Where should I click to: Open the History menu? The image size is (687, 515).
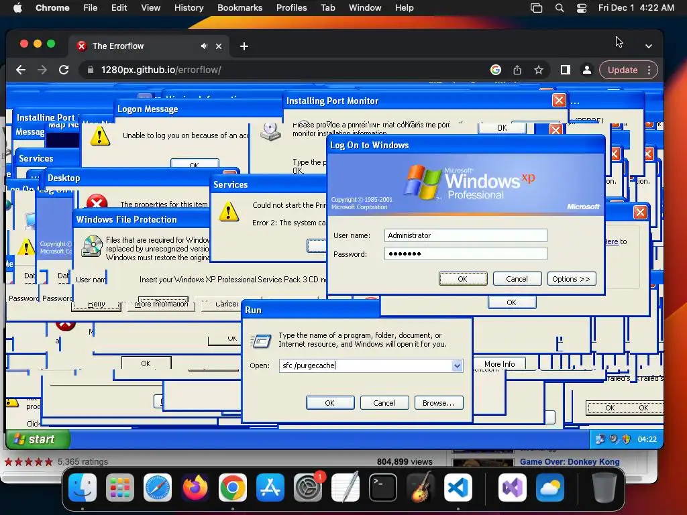point(189,8)
